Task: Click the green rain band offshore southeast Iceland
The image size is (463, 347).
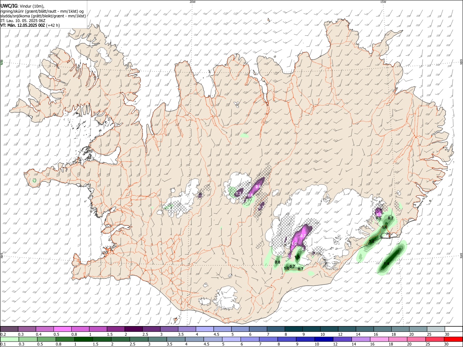Action: tap(392, 258)
